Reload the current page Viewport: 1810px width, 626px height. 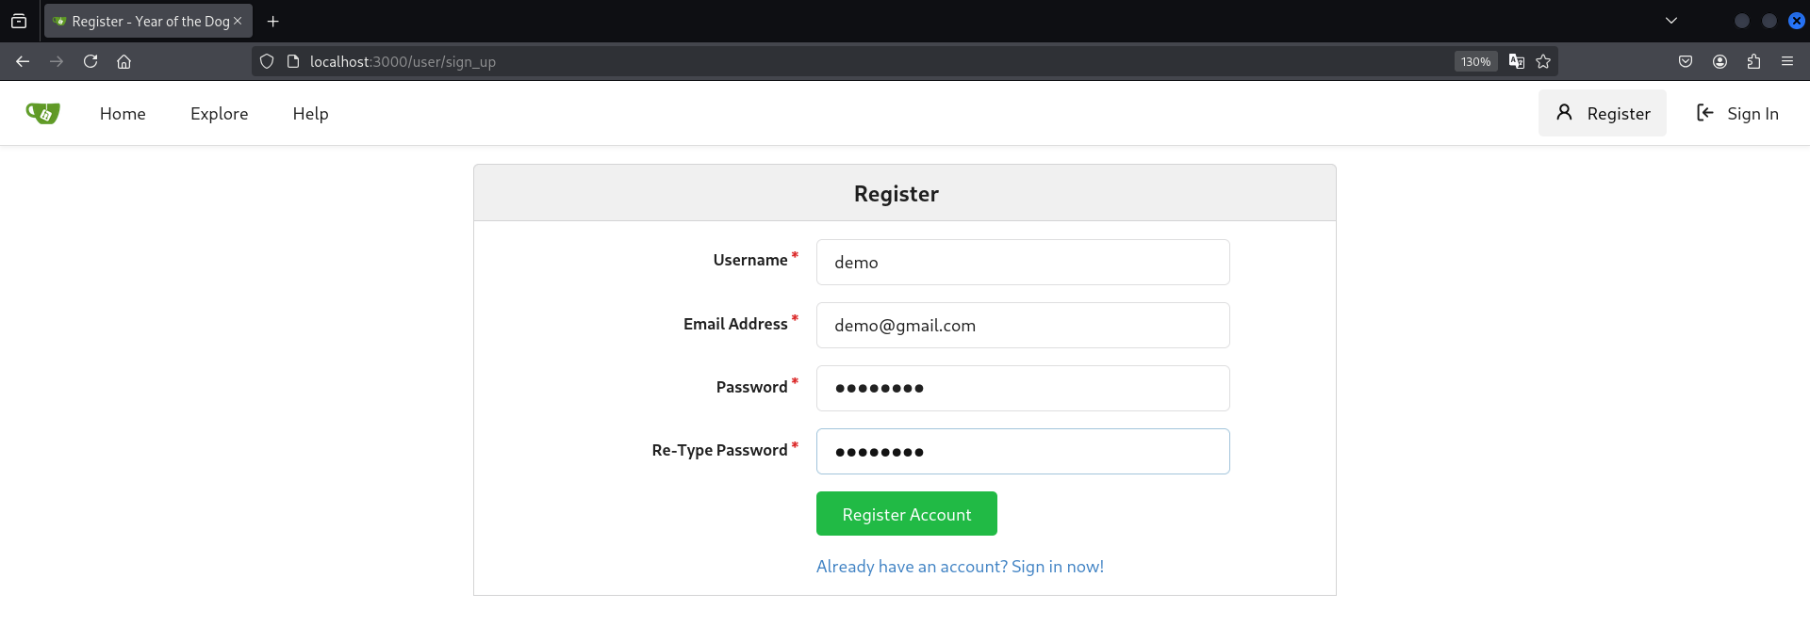(90, 61)
